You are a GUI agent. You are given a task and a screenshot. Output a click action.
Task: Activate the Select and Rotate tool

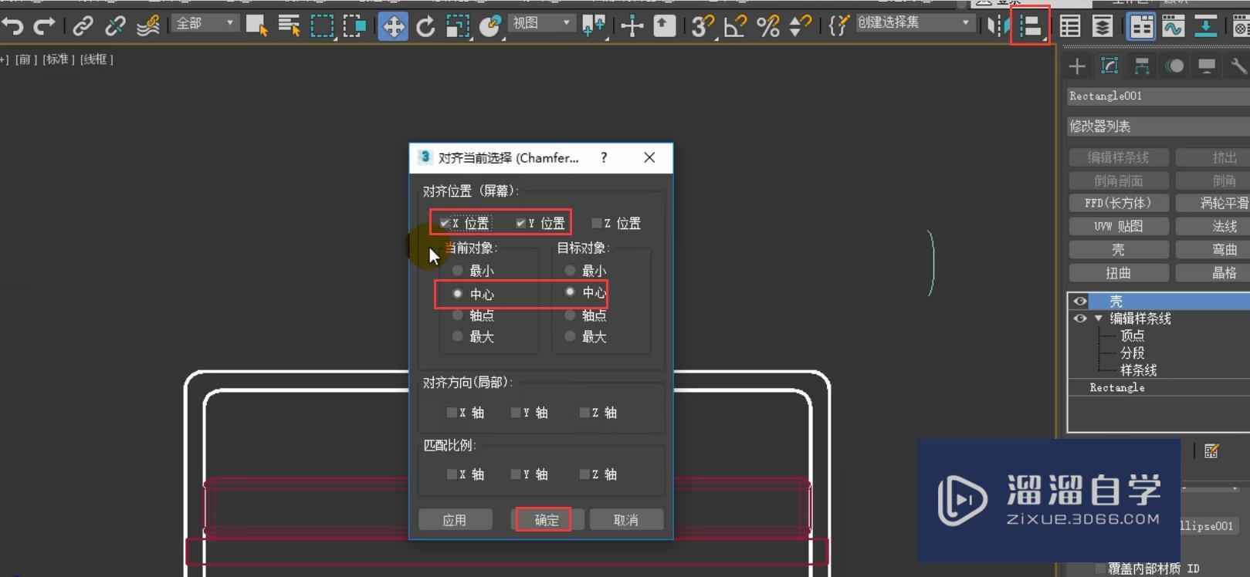click(x=425, y=26)
